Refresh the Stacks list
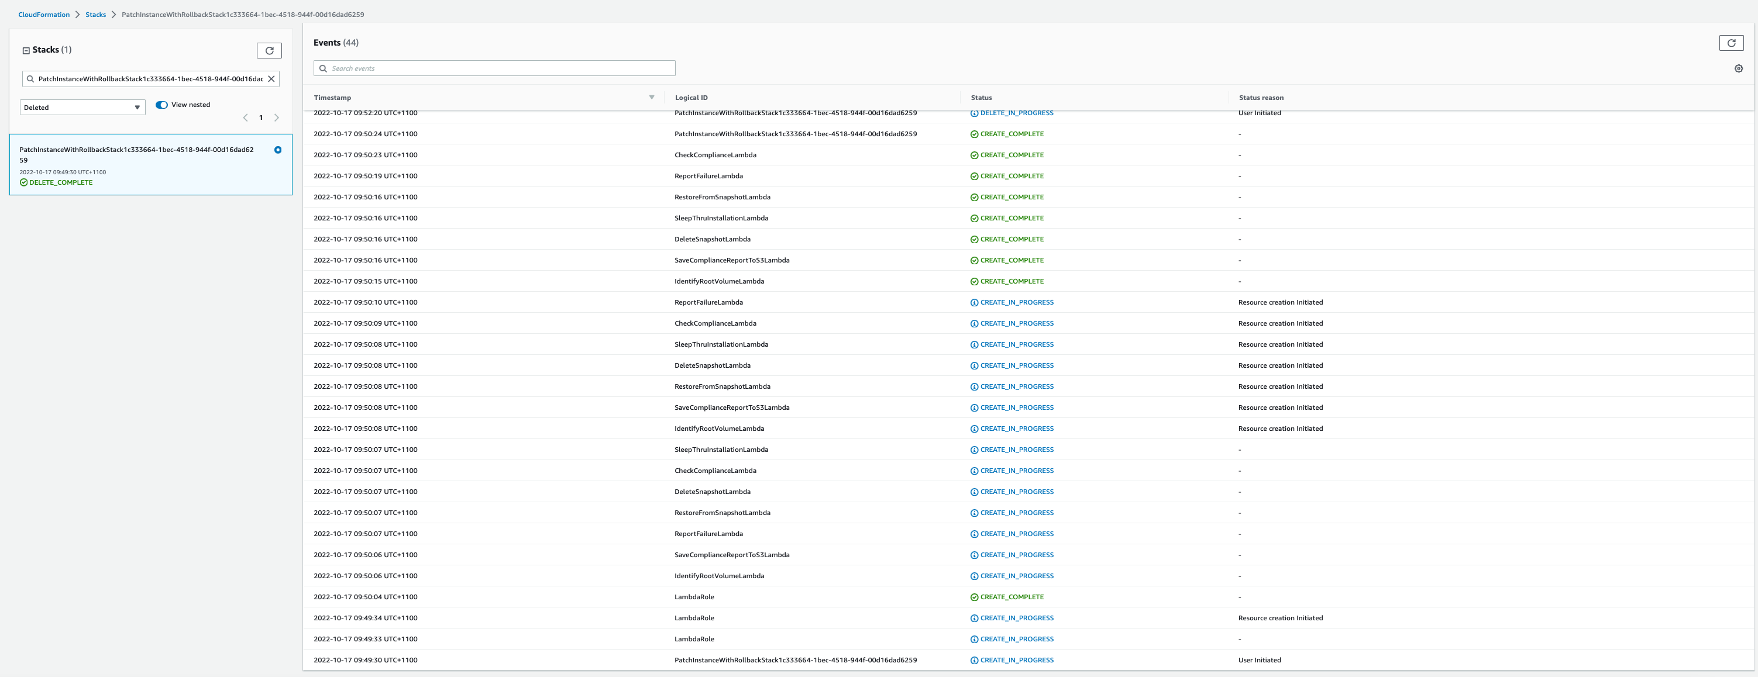The width and height of the screenshot is (1758, 677). (270, 50)
